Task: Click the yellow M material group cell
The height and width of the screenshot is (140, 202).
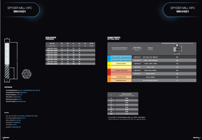Action: [x=109, y=65]
